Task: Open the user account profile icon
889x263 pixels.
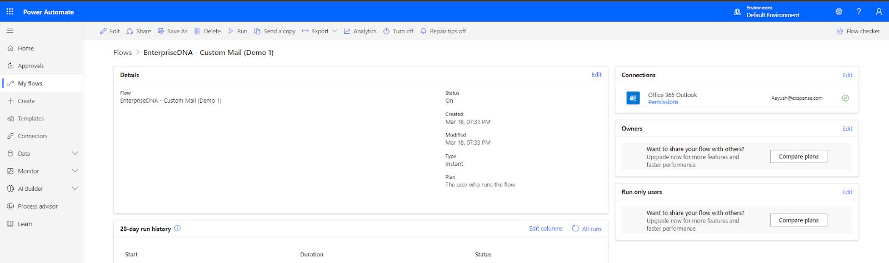Action: coord(879,12)
